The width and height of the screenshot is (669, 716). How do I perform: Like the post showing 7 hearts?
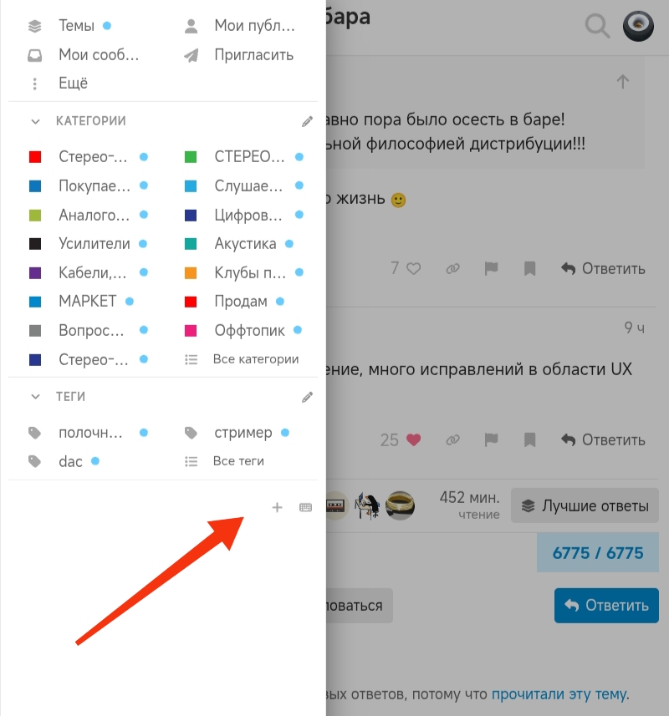(x=414, y=268)
